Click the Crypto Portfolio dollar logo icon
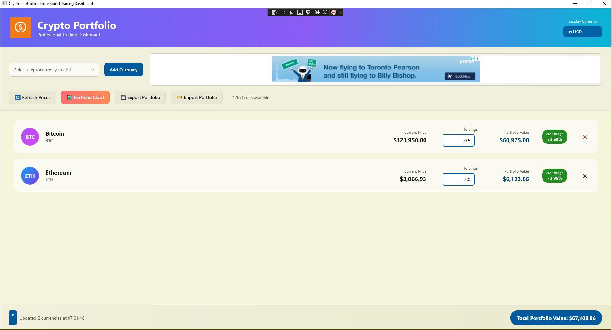The height and width of the screenshot is (330, 612). pos(20,28)
